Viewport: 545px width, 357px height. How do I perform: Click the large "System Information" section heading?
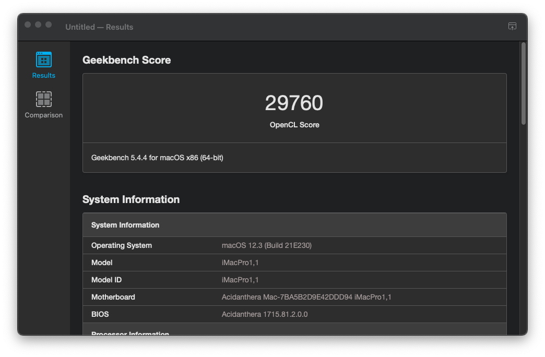(131, 199)
